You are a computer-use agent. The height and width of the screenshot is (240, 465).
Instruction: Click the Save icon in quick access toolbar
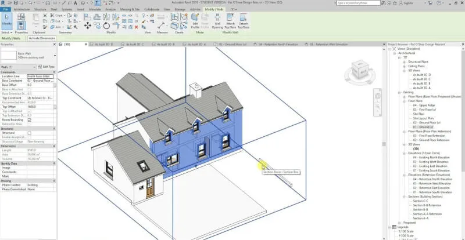[x=16, y=3]
